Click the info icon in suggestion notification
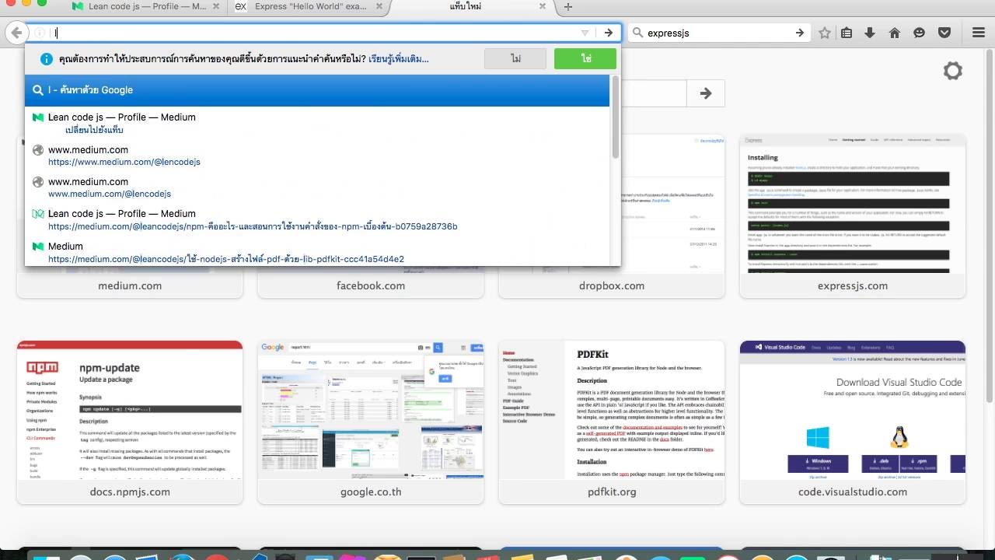This screenshot has height=560, width=995. tap(47, 59)
